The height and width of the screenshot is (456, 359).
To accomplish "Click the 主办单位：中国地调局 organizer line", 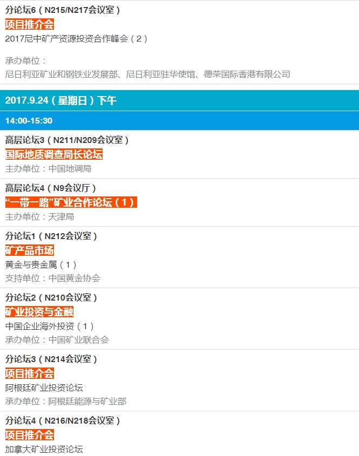I will click(48, 168).
